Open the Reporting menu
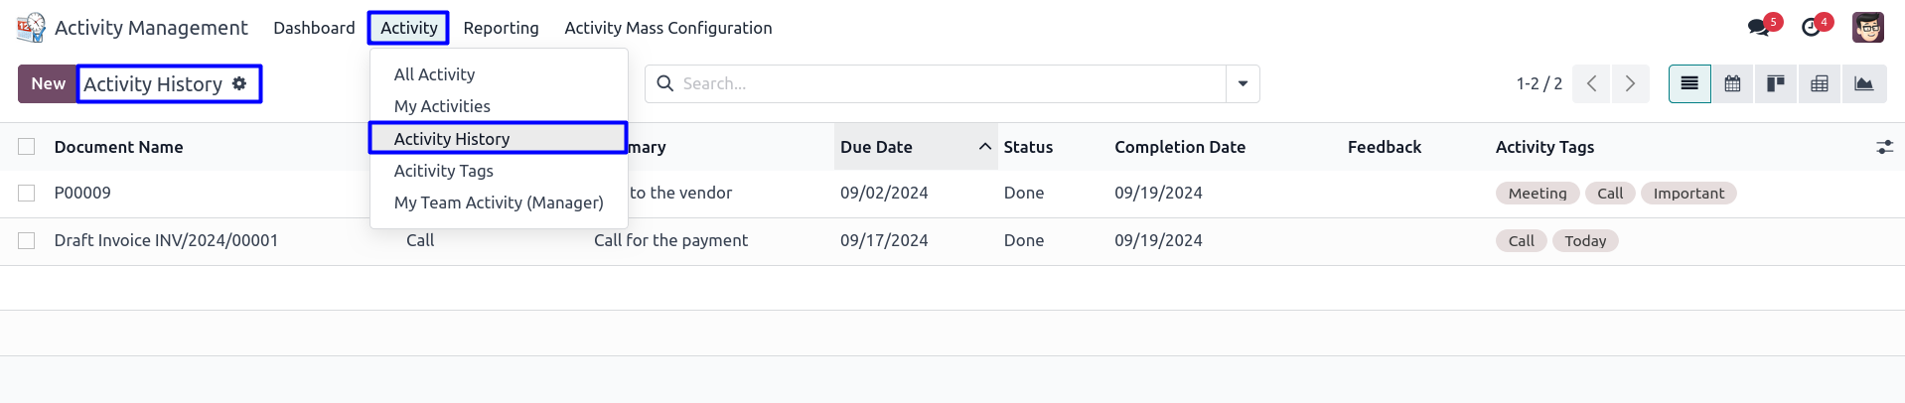Screen dimensions: 1905x403 [501, 28]
